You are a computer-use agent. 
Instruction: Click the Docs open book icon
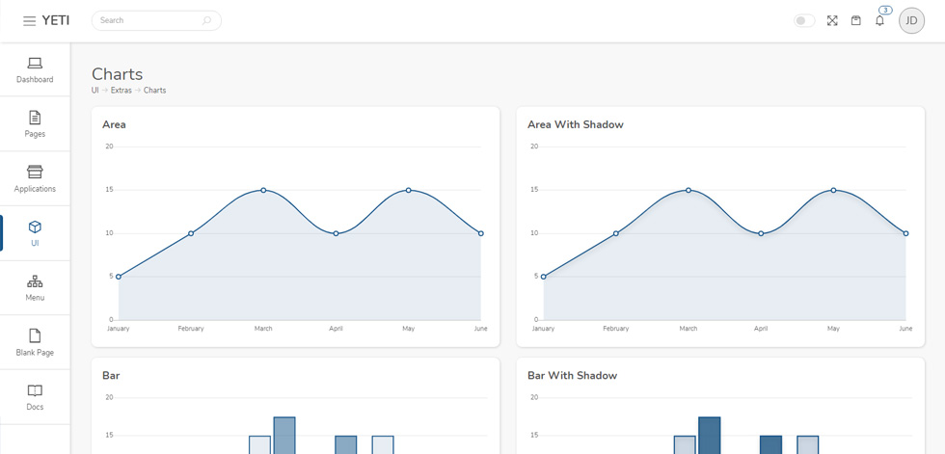[35, 390]
